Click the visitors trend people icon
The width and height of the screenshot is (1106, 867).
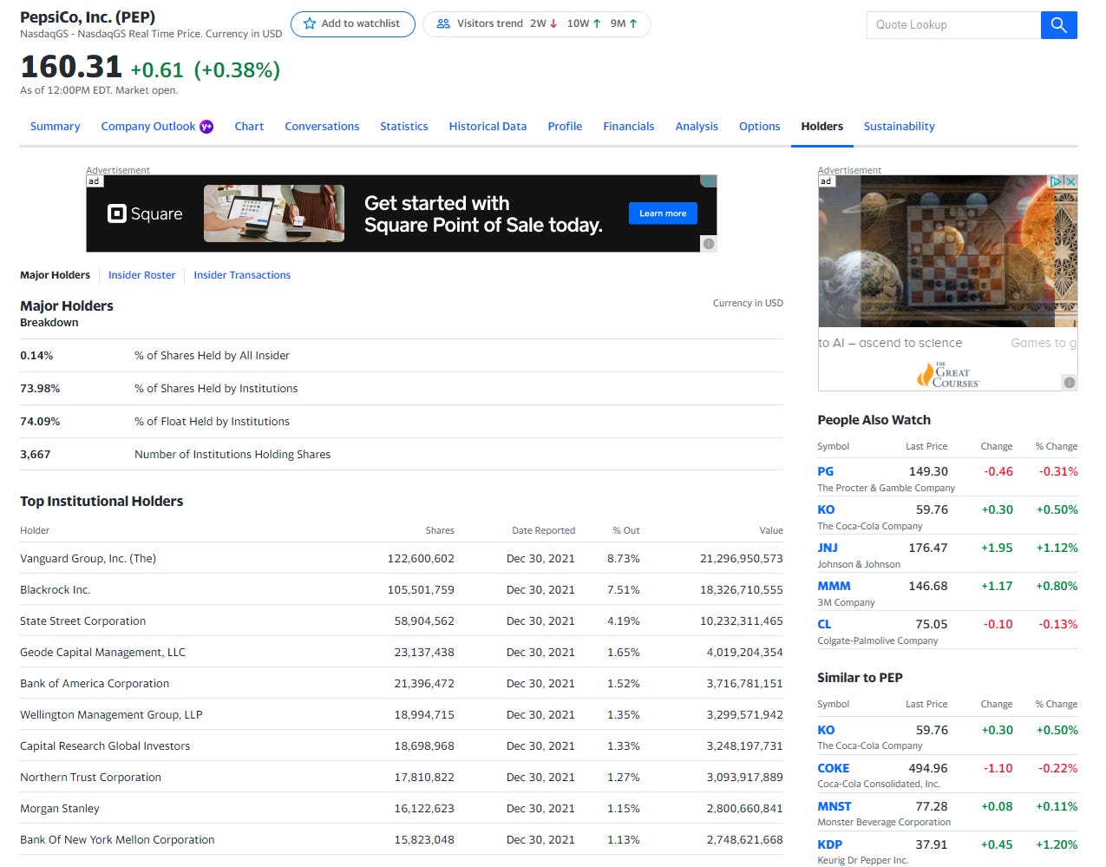click(x=443, y=24)
